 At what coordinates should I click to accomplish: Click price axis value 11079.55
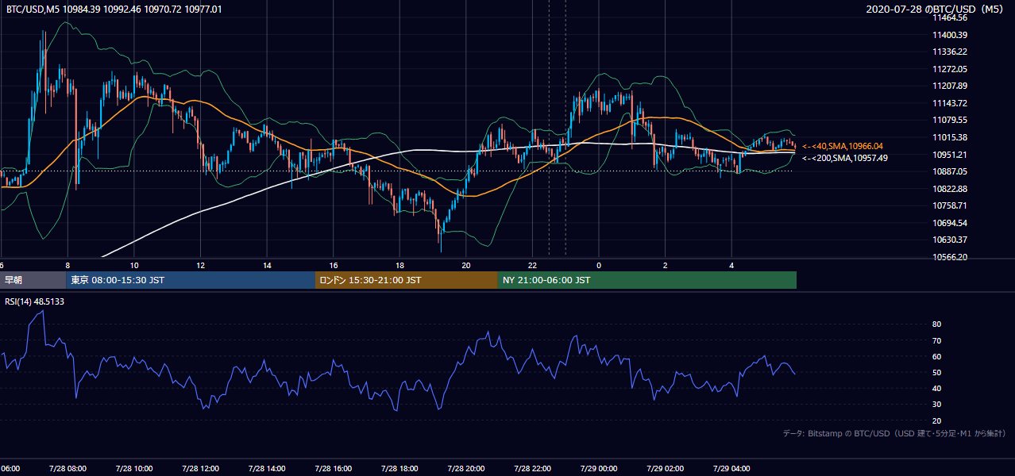[950, 120]
